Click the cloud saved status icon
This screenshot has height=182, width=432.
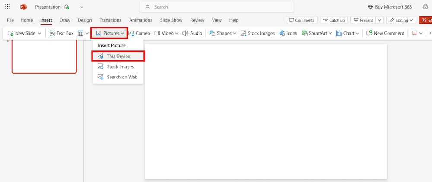coord(66,7)
